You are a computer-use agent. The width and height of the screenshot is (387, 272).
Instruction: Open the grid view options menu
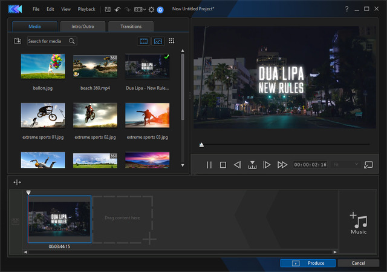172,41
